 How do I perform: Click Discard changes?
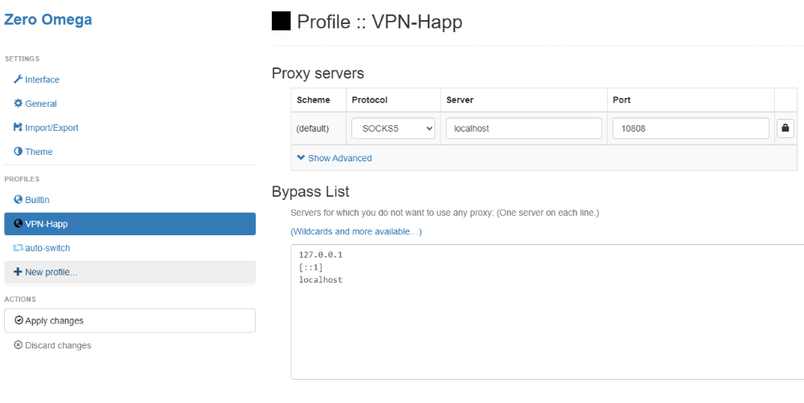pyautogui.click(x=58, y=345)
